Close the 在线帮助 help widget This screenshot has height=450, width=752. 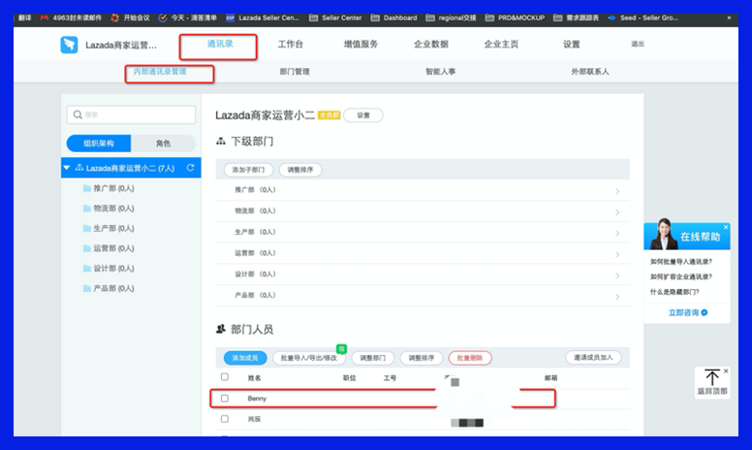pos(726,227)
